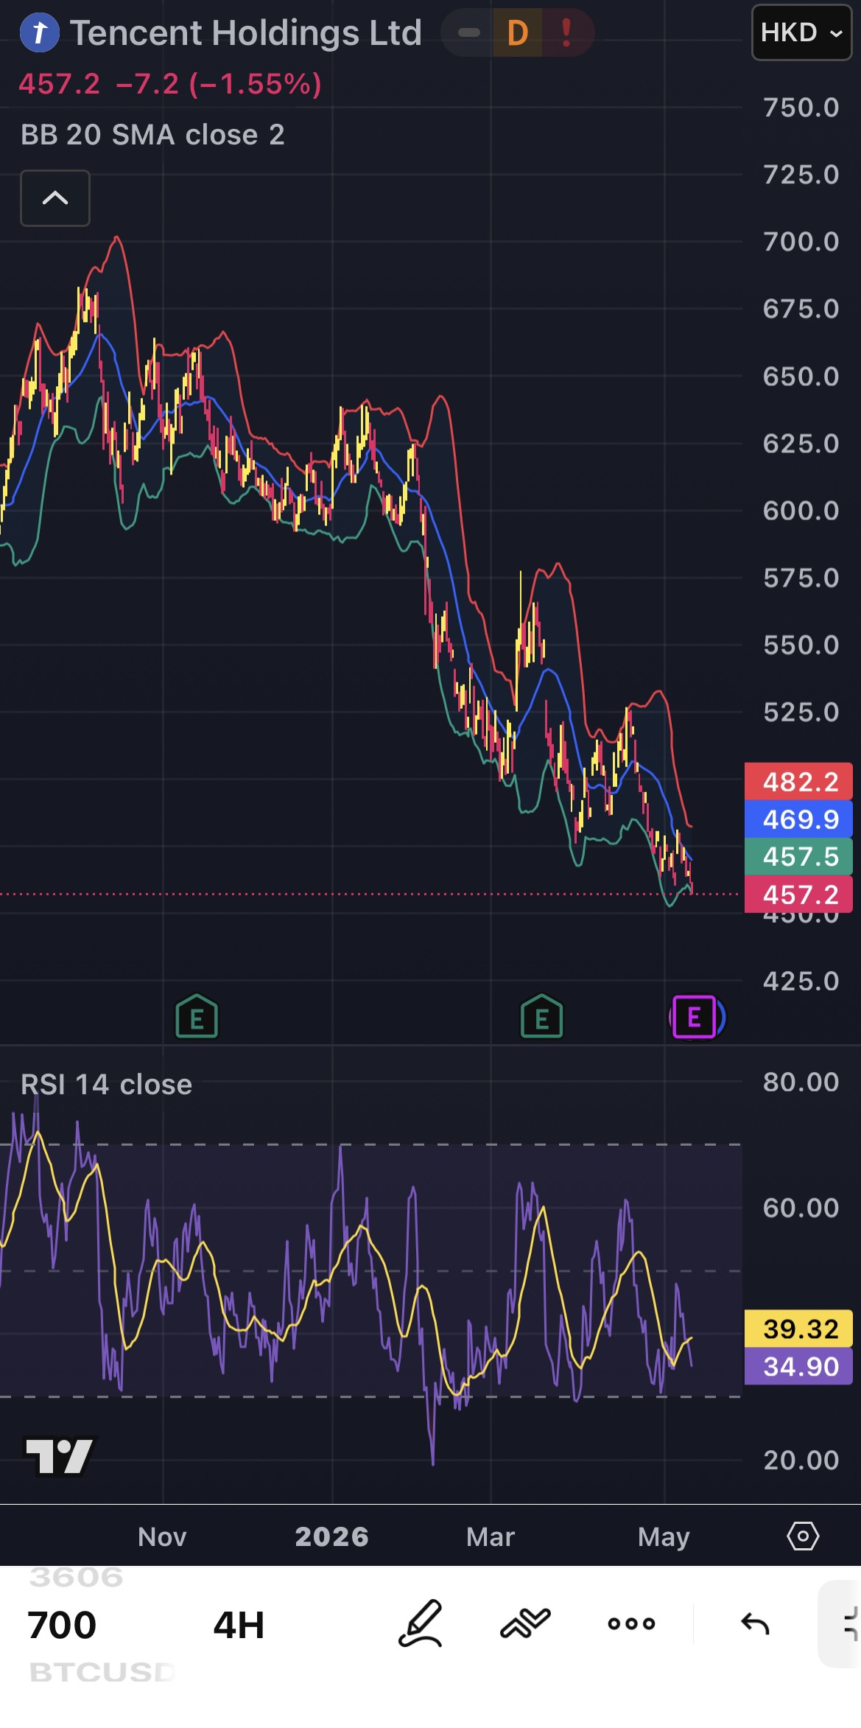Click the Tencent symbol logo icon
Screen dimensions: 861x1728
[x=40, y=32]
